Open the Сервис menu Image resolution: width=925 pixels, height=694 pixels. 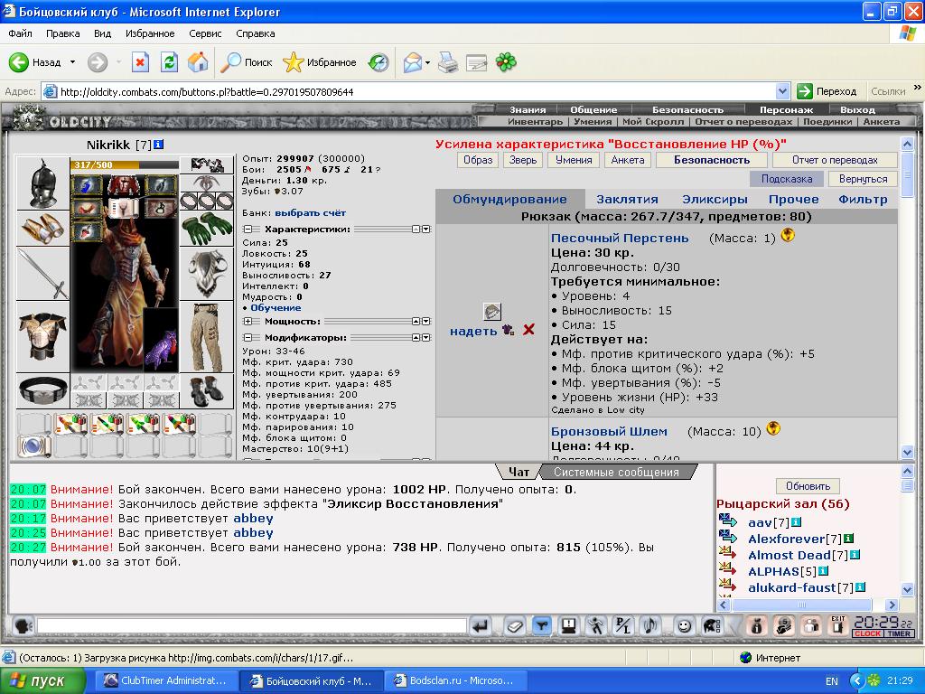[x=205, y=33]
